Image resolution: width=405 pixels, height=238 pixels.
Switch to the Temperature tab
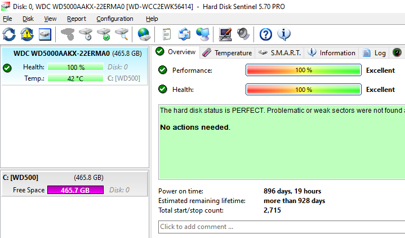226,52
